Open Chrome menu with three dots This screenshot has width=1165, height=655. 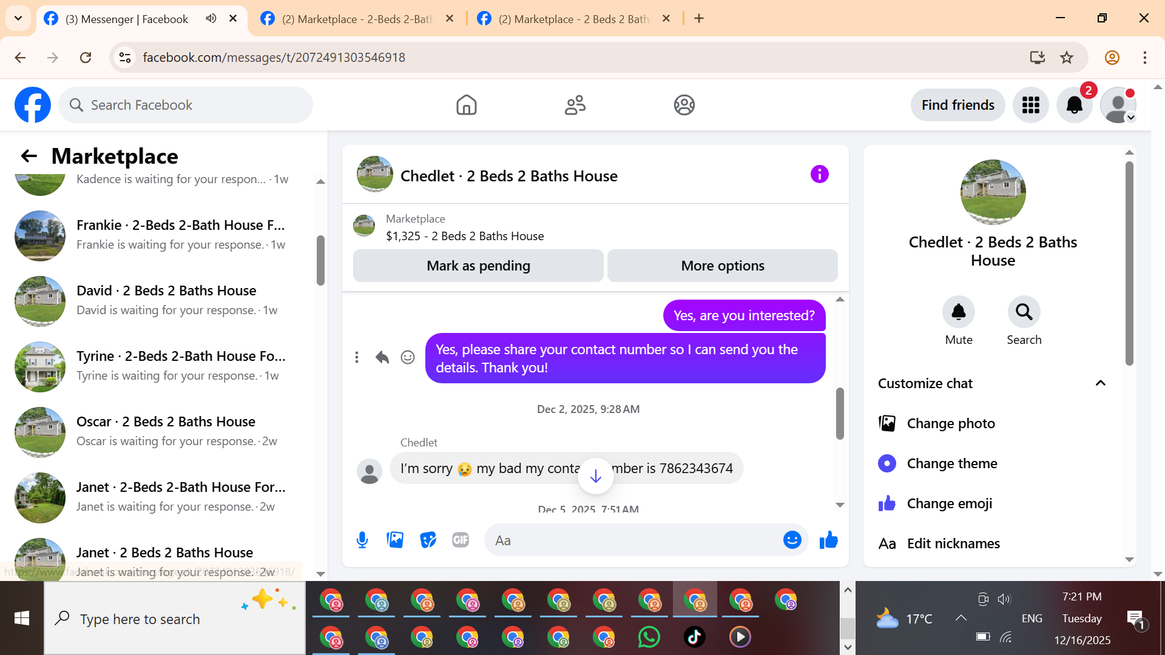(x=1145, y=58)
